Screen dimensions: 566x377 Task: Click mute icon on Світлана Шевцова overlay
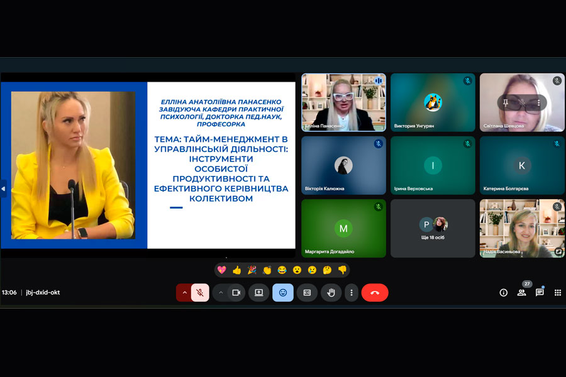click(x=522, y=103)
